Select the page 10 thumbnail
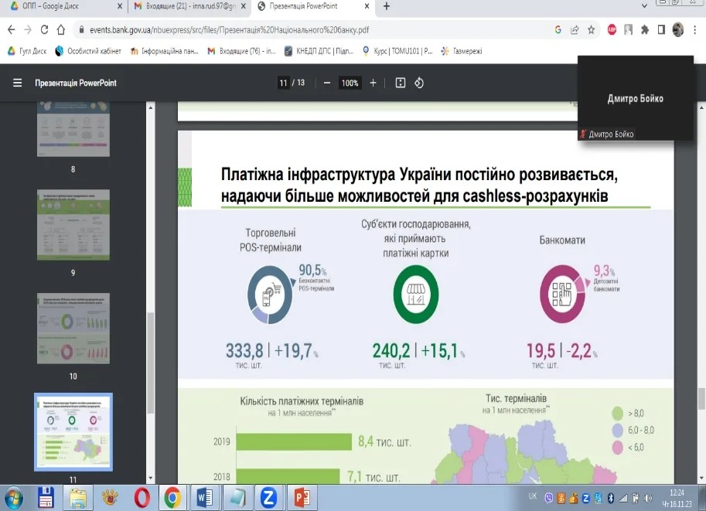The width and height of the screenshot is (706, 511). [x=73, y=329]
